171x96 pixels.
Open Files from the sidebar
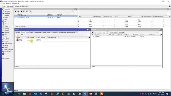pos(6,35)
